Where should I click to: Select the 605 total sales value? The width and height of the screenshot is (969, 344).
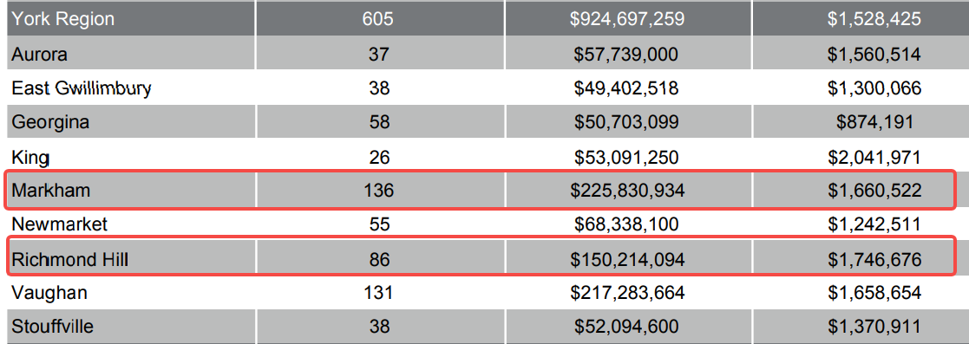[x=379, y=18]
